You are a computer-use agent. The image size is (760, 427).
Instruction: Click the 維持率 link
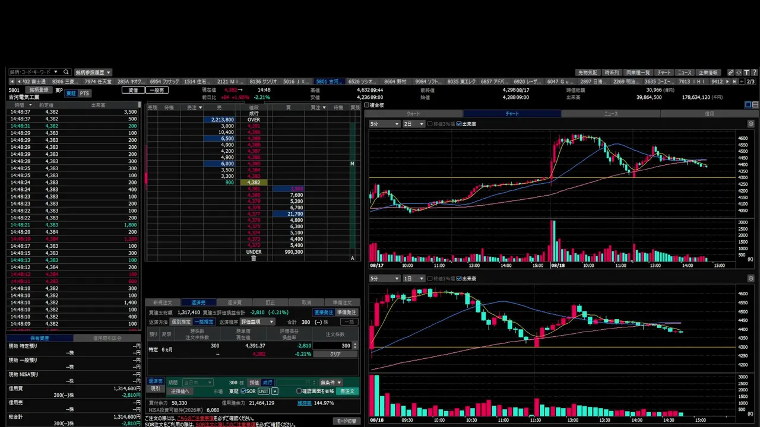[304, 403]
